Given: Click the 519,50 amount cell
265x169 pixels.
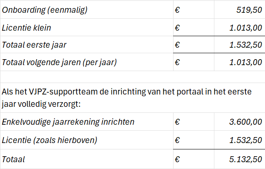Looking at the screenshot, I should click(239, 10).
